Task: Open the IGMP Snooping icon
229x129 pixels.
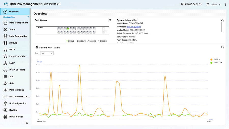Action: pos(6,70)
